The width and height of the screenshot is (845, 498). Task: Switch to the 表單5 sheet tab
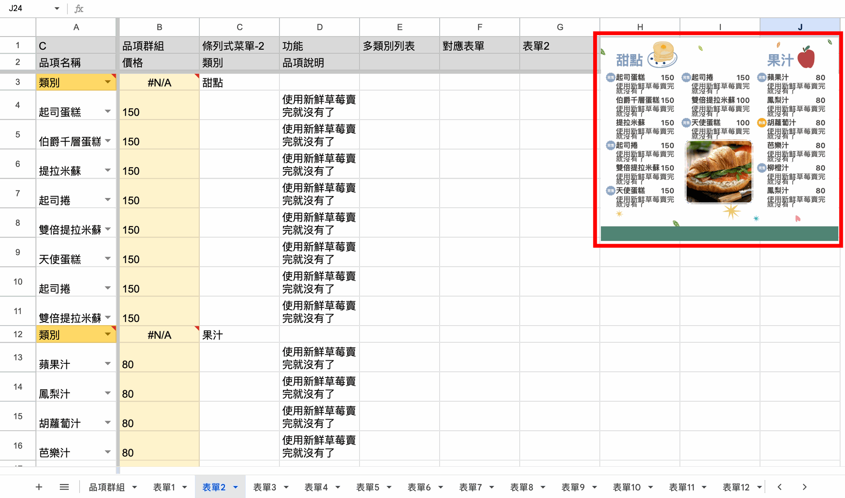click(367, 487)
